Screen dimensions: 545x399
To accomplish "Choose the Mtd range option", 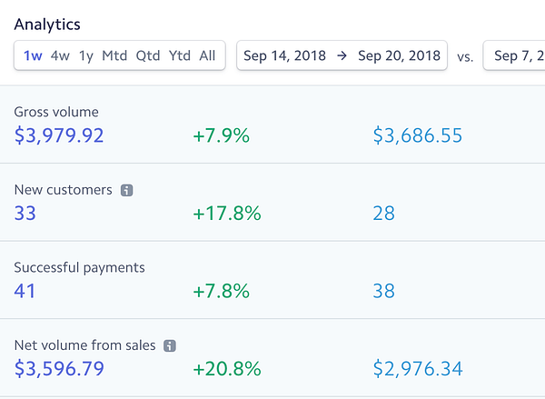I will tap(114, 55).
